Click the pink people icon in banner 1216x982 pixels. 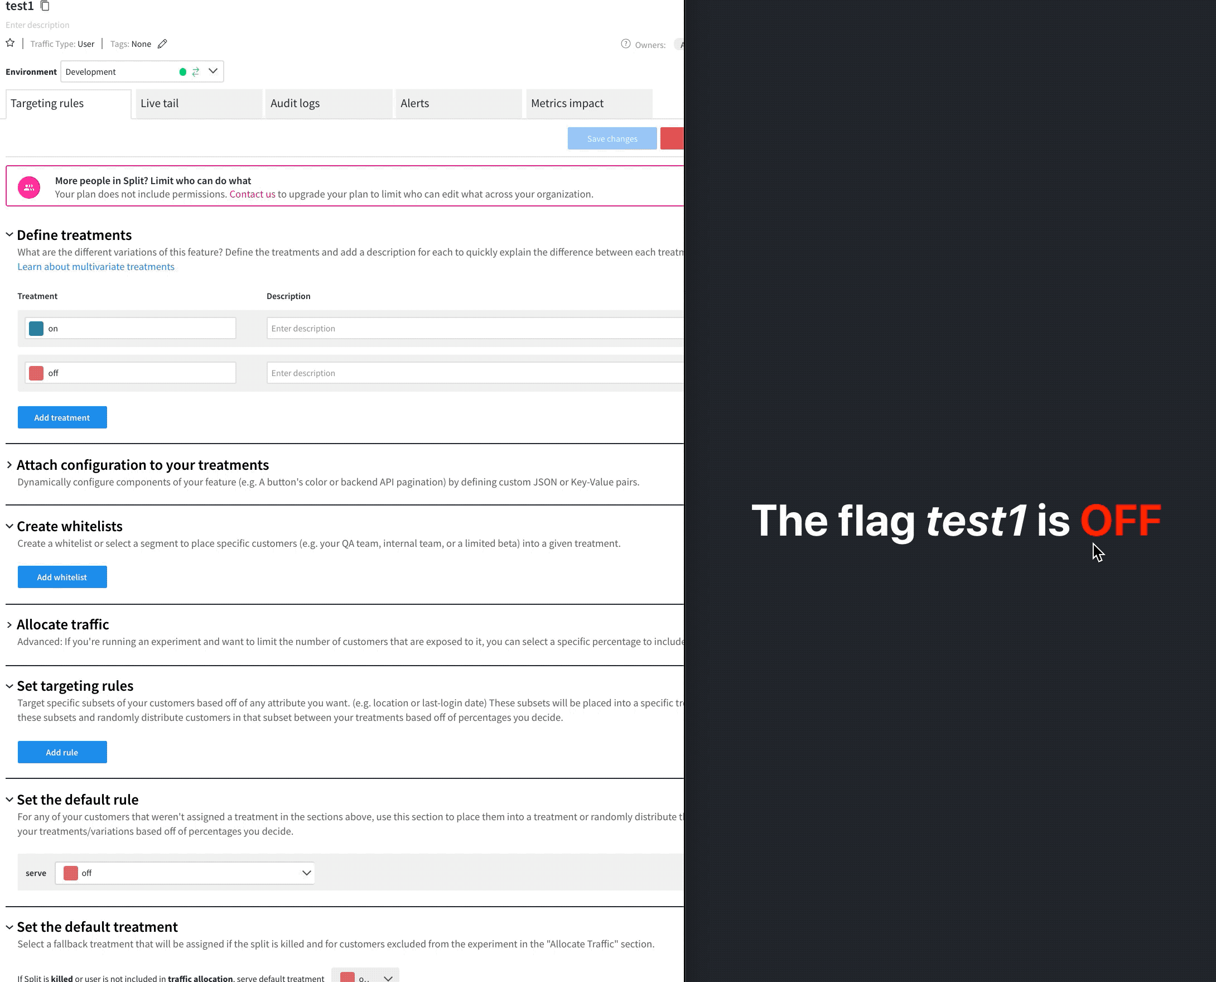coord(29,187)
